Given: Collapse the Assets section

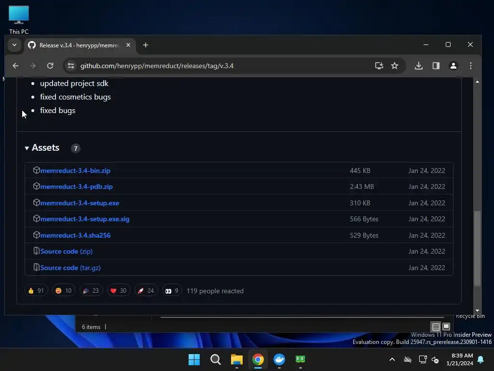Looking at the screenshot, I should 42,148.
